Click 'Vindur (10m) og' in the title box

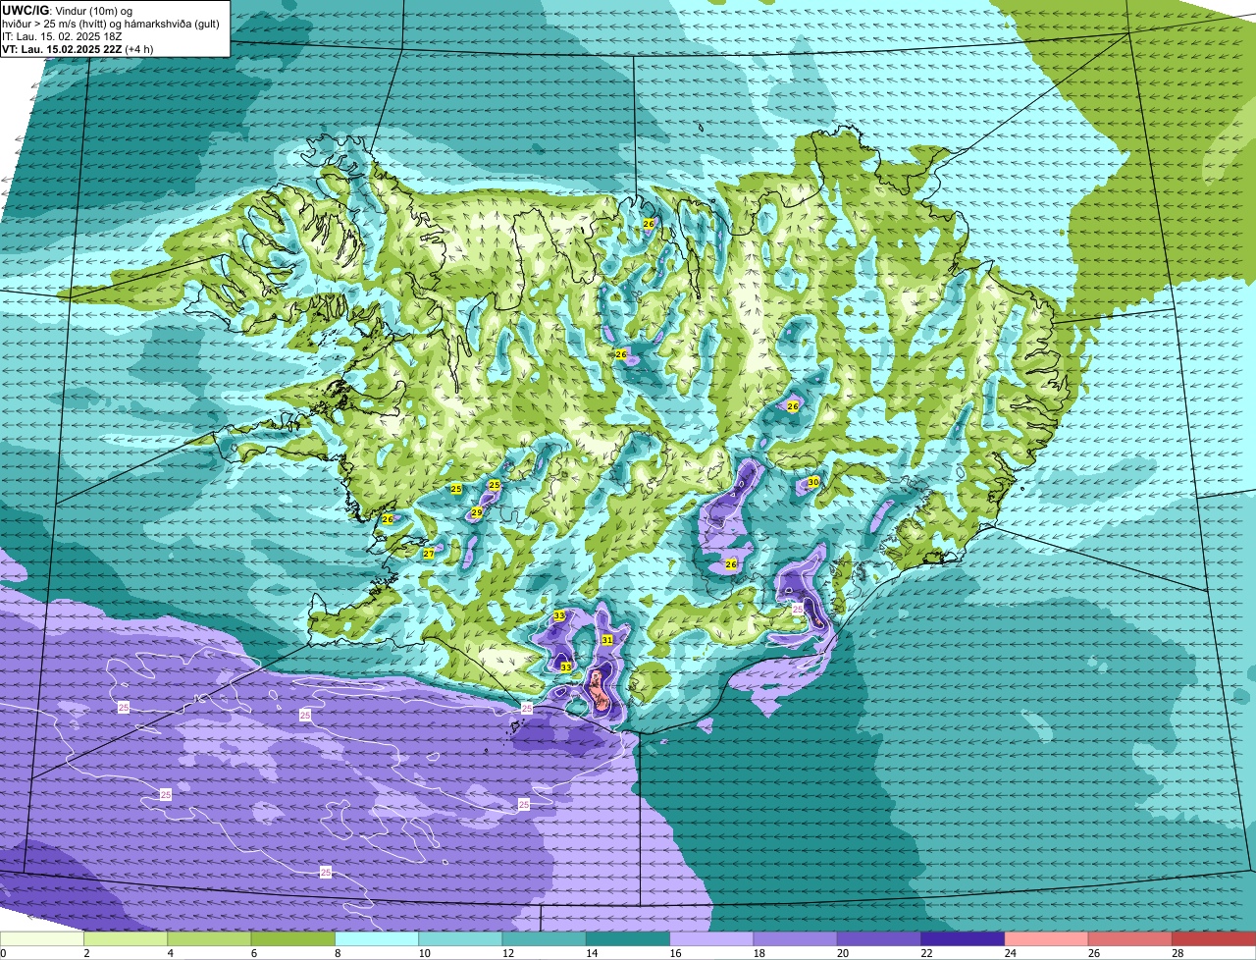(93, 10)
